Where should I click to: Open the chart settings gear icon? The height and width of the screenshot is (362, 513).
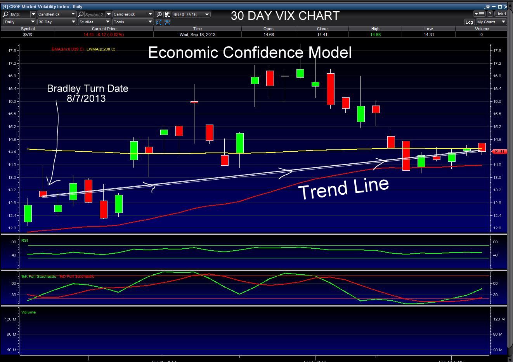click(x=487, y=7)
